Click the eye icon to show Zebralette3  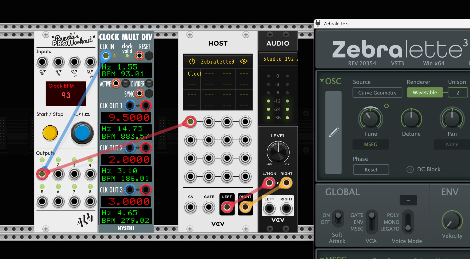click(244, 61)
